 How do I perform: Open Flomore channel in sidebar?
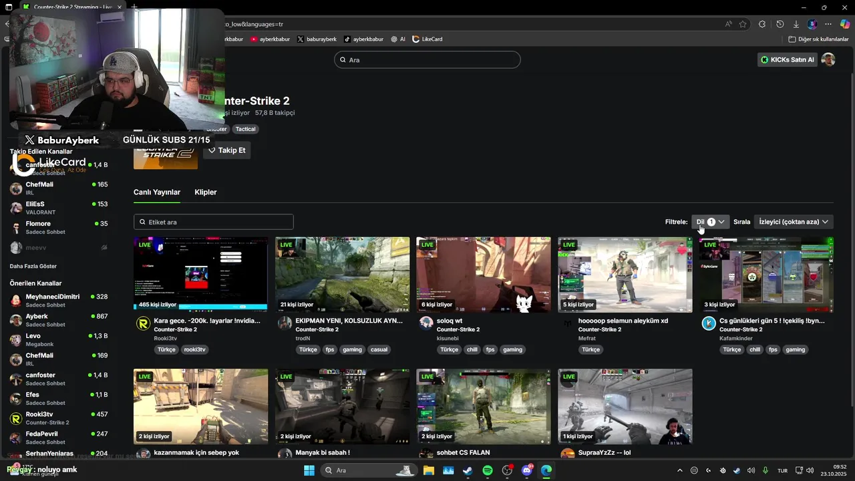point(59,228)
